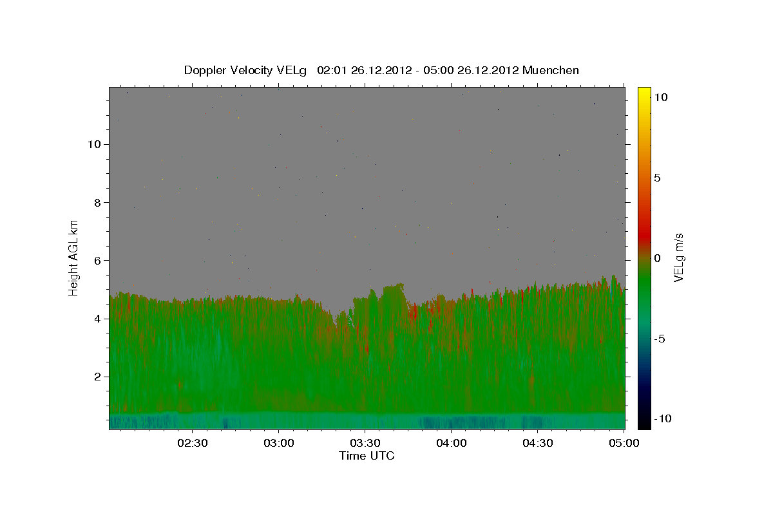Click the 05:00 time tick label
The height and width of the screenshot is (515, 773).
click(x=623, y=443)
